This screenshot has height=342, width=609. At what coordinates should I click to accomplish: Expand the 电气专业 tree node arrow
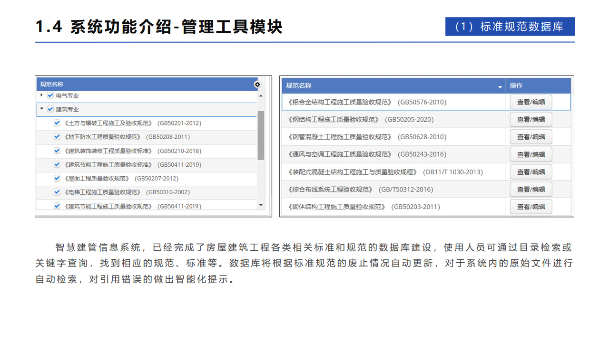tap(42, 95)
